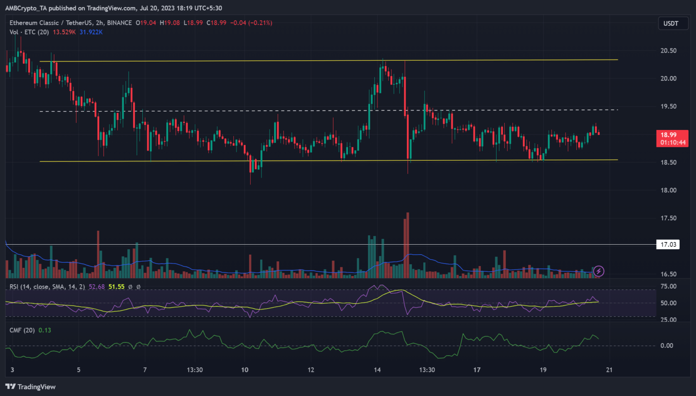Click the Ethereum Classic / TetherUS symbol title
This screenshot has width=696, height=396.
(51, 23)
